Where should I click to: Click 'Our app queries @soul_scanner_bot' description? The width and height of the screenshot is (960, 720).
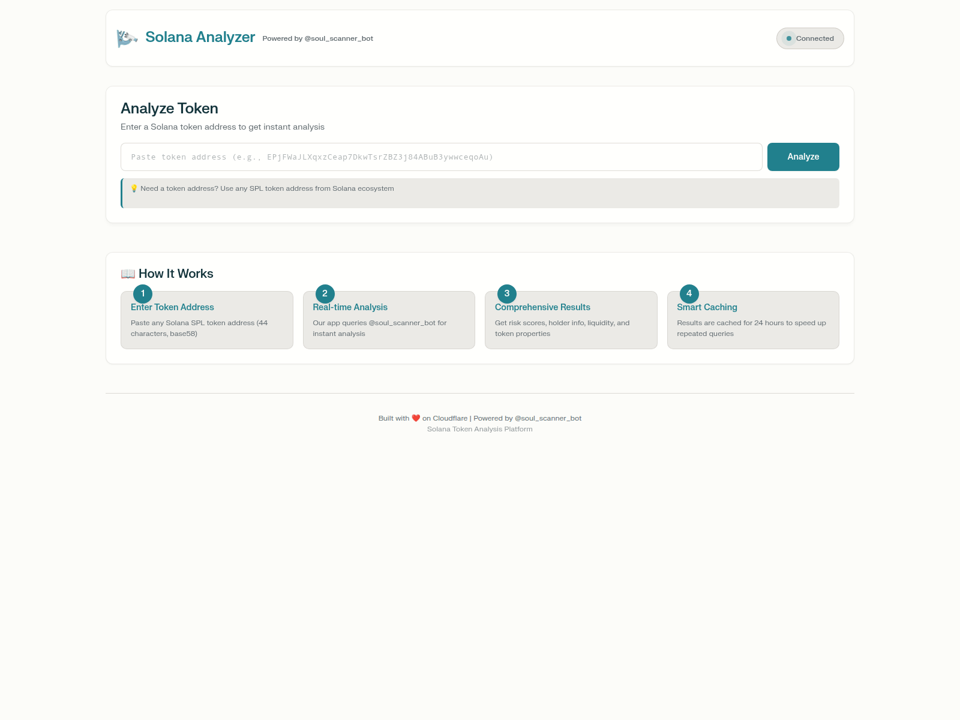pyautogui.click(x=380, y=328)
